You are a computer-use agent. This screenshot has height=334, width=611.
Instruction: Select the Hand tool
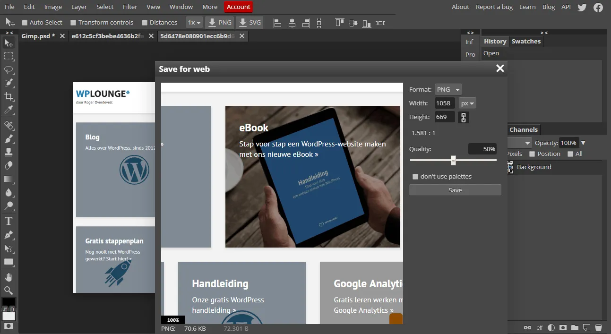9,277
